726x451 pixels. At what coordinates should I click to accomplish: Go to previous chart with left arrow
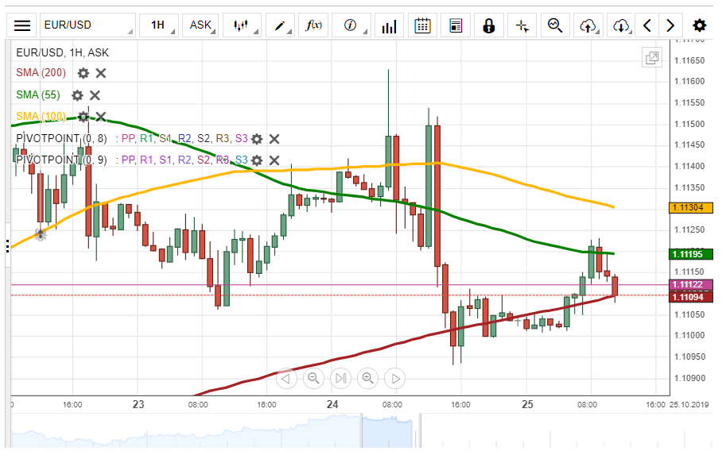pyautogui.click(x=647, y=25)
